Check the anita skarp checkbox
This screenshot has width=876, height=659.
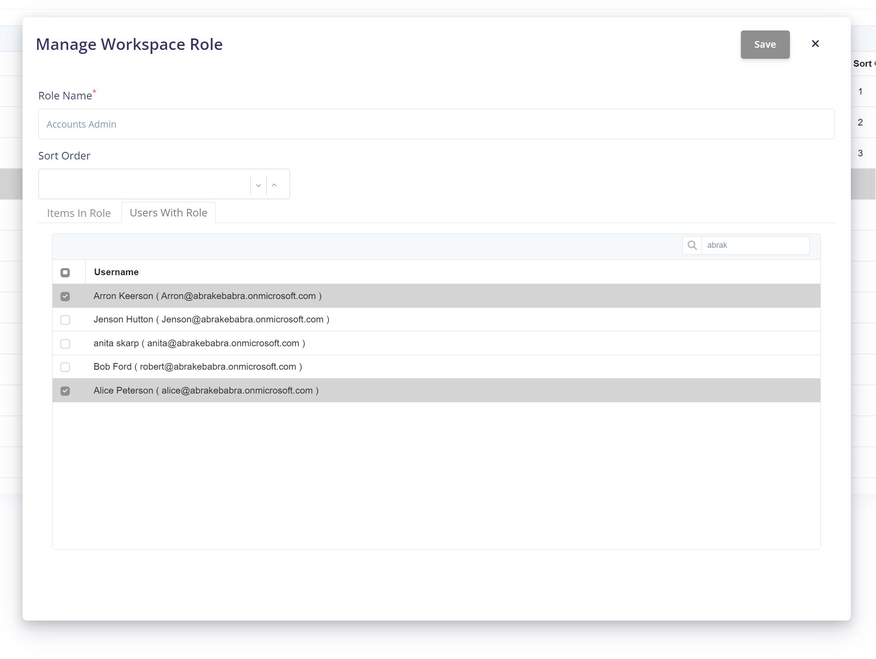(x=65, y=344)
